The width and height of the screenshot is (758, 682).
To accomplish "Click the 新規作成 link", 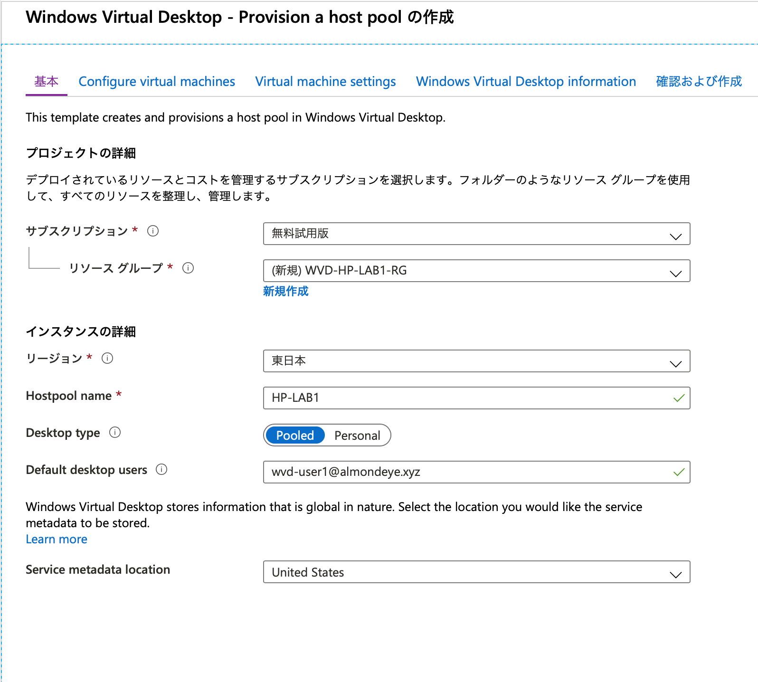I will 285,291.
